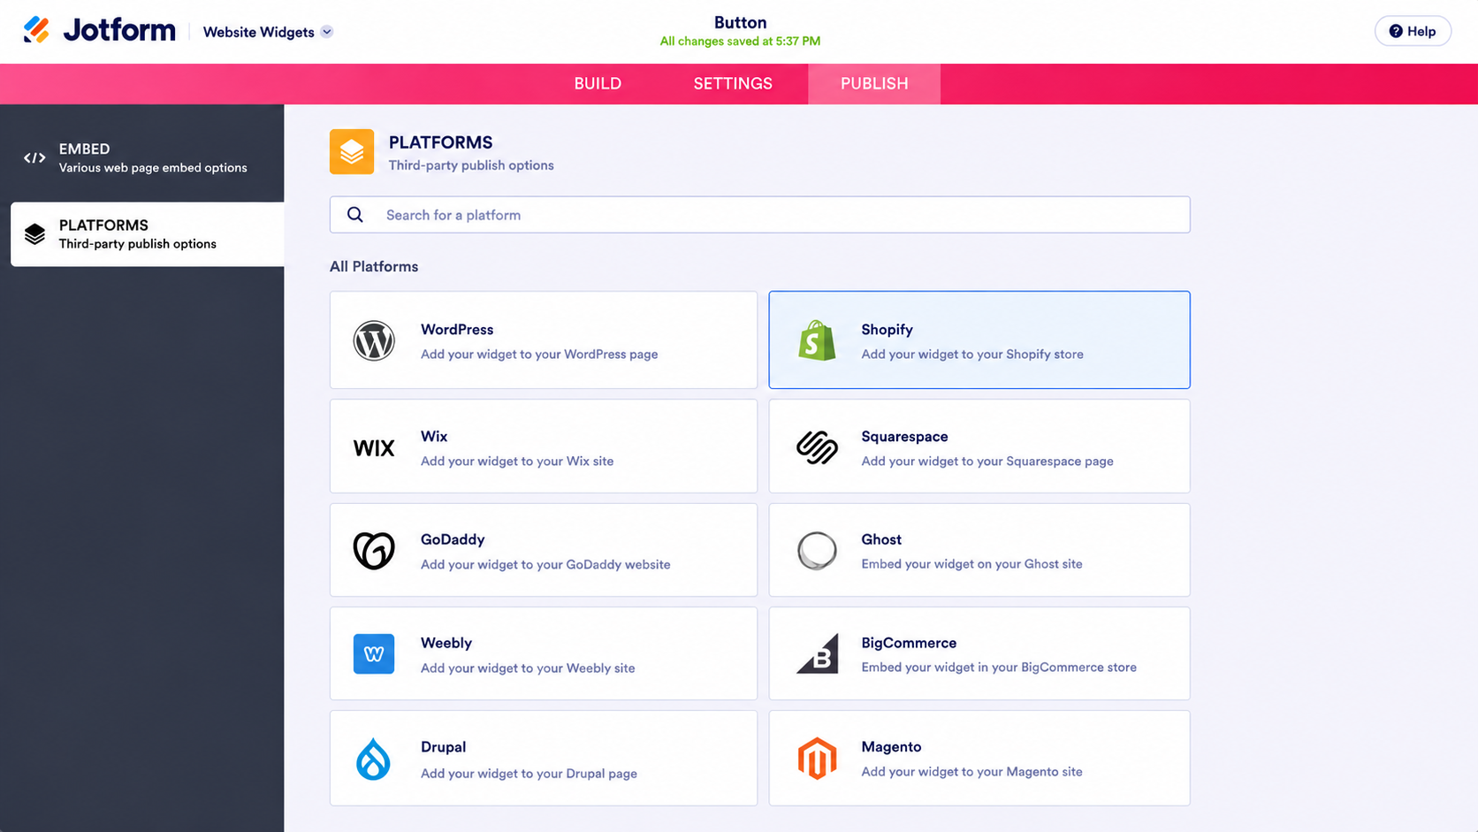Choose the GoDaddy platform title

(453, 539)
